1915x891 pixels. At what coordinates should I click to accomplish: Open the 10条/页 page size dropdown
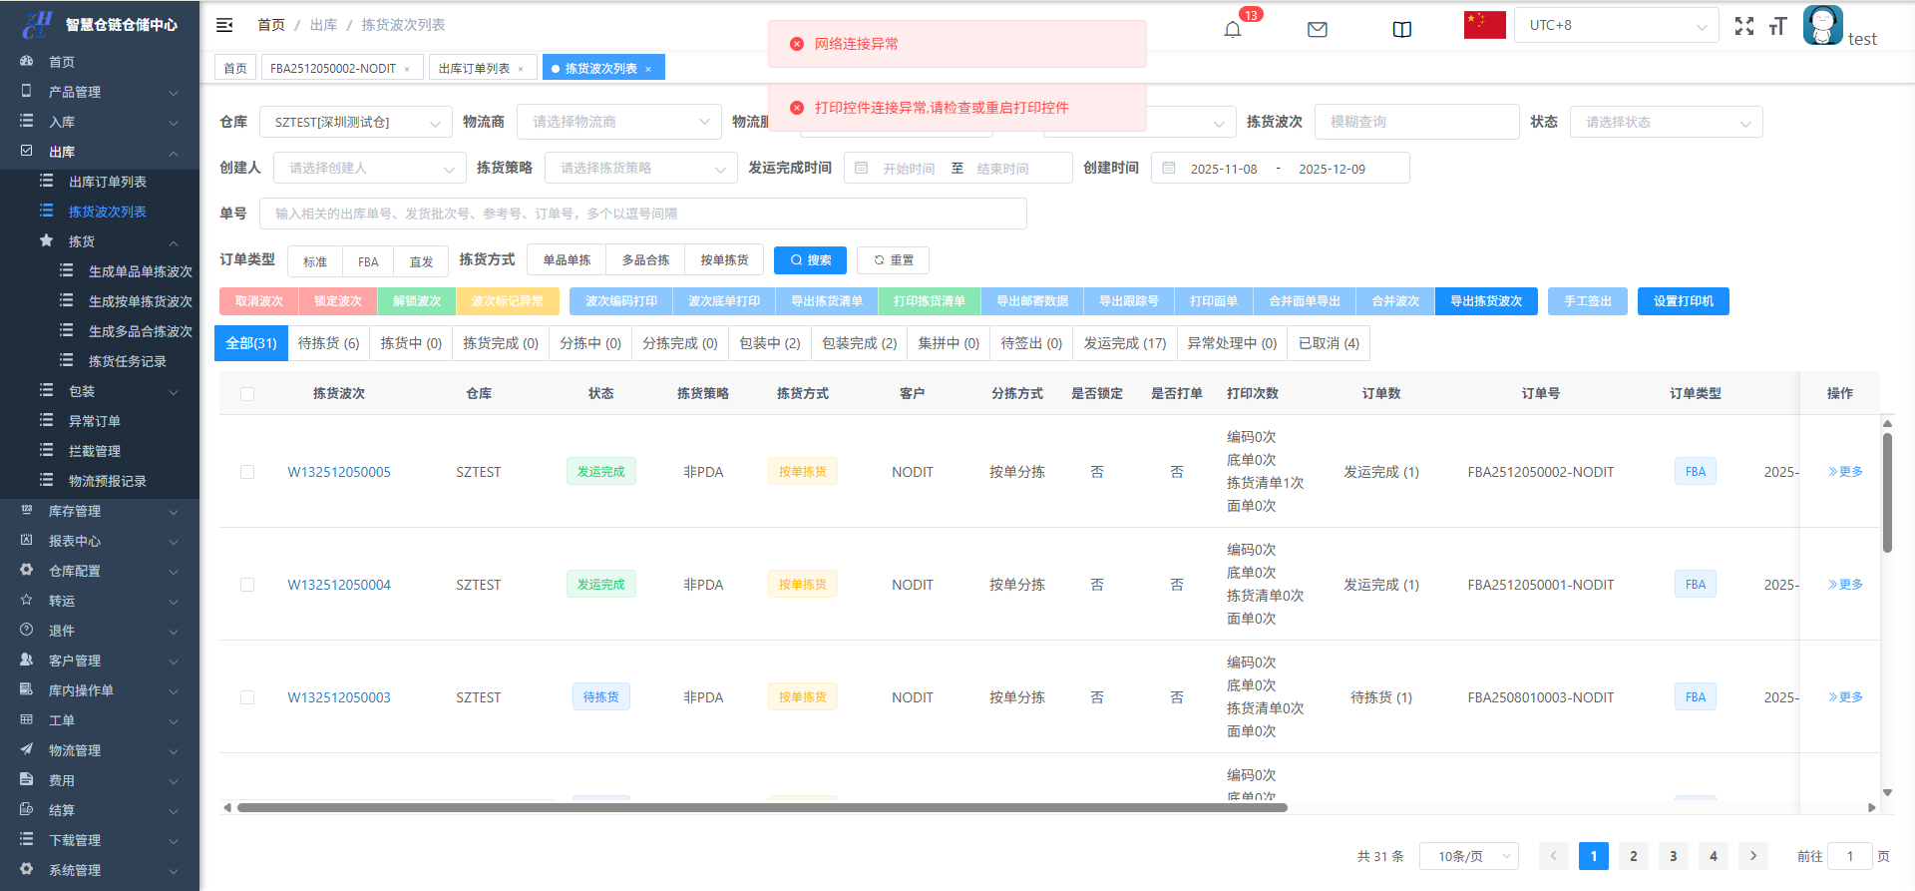click(x=1468, y=856)
